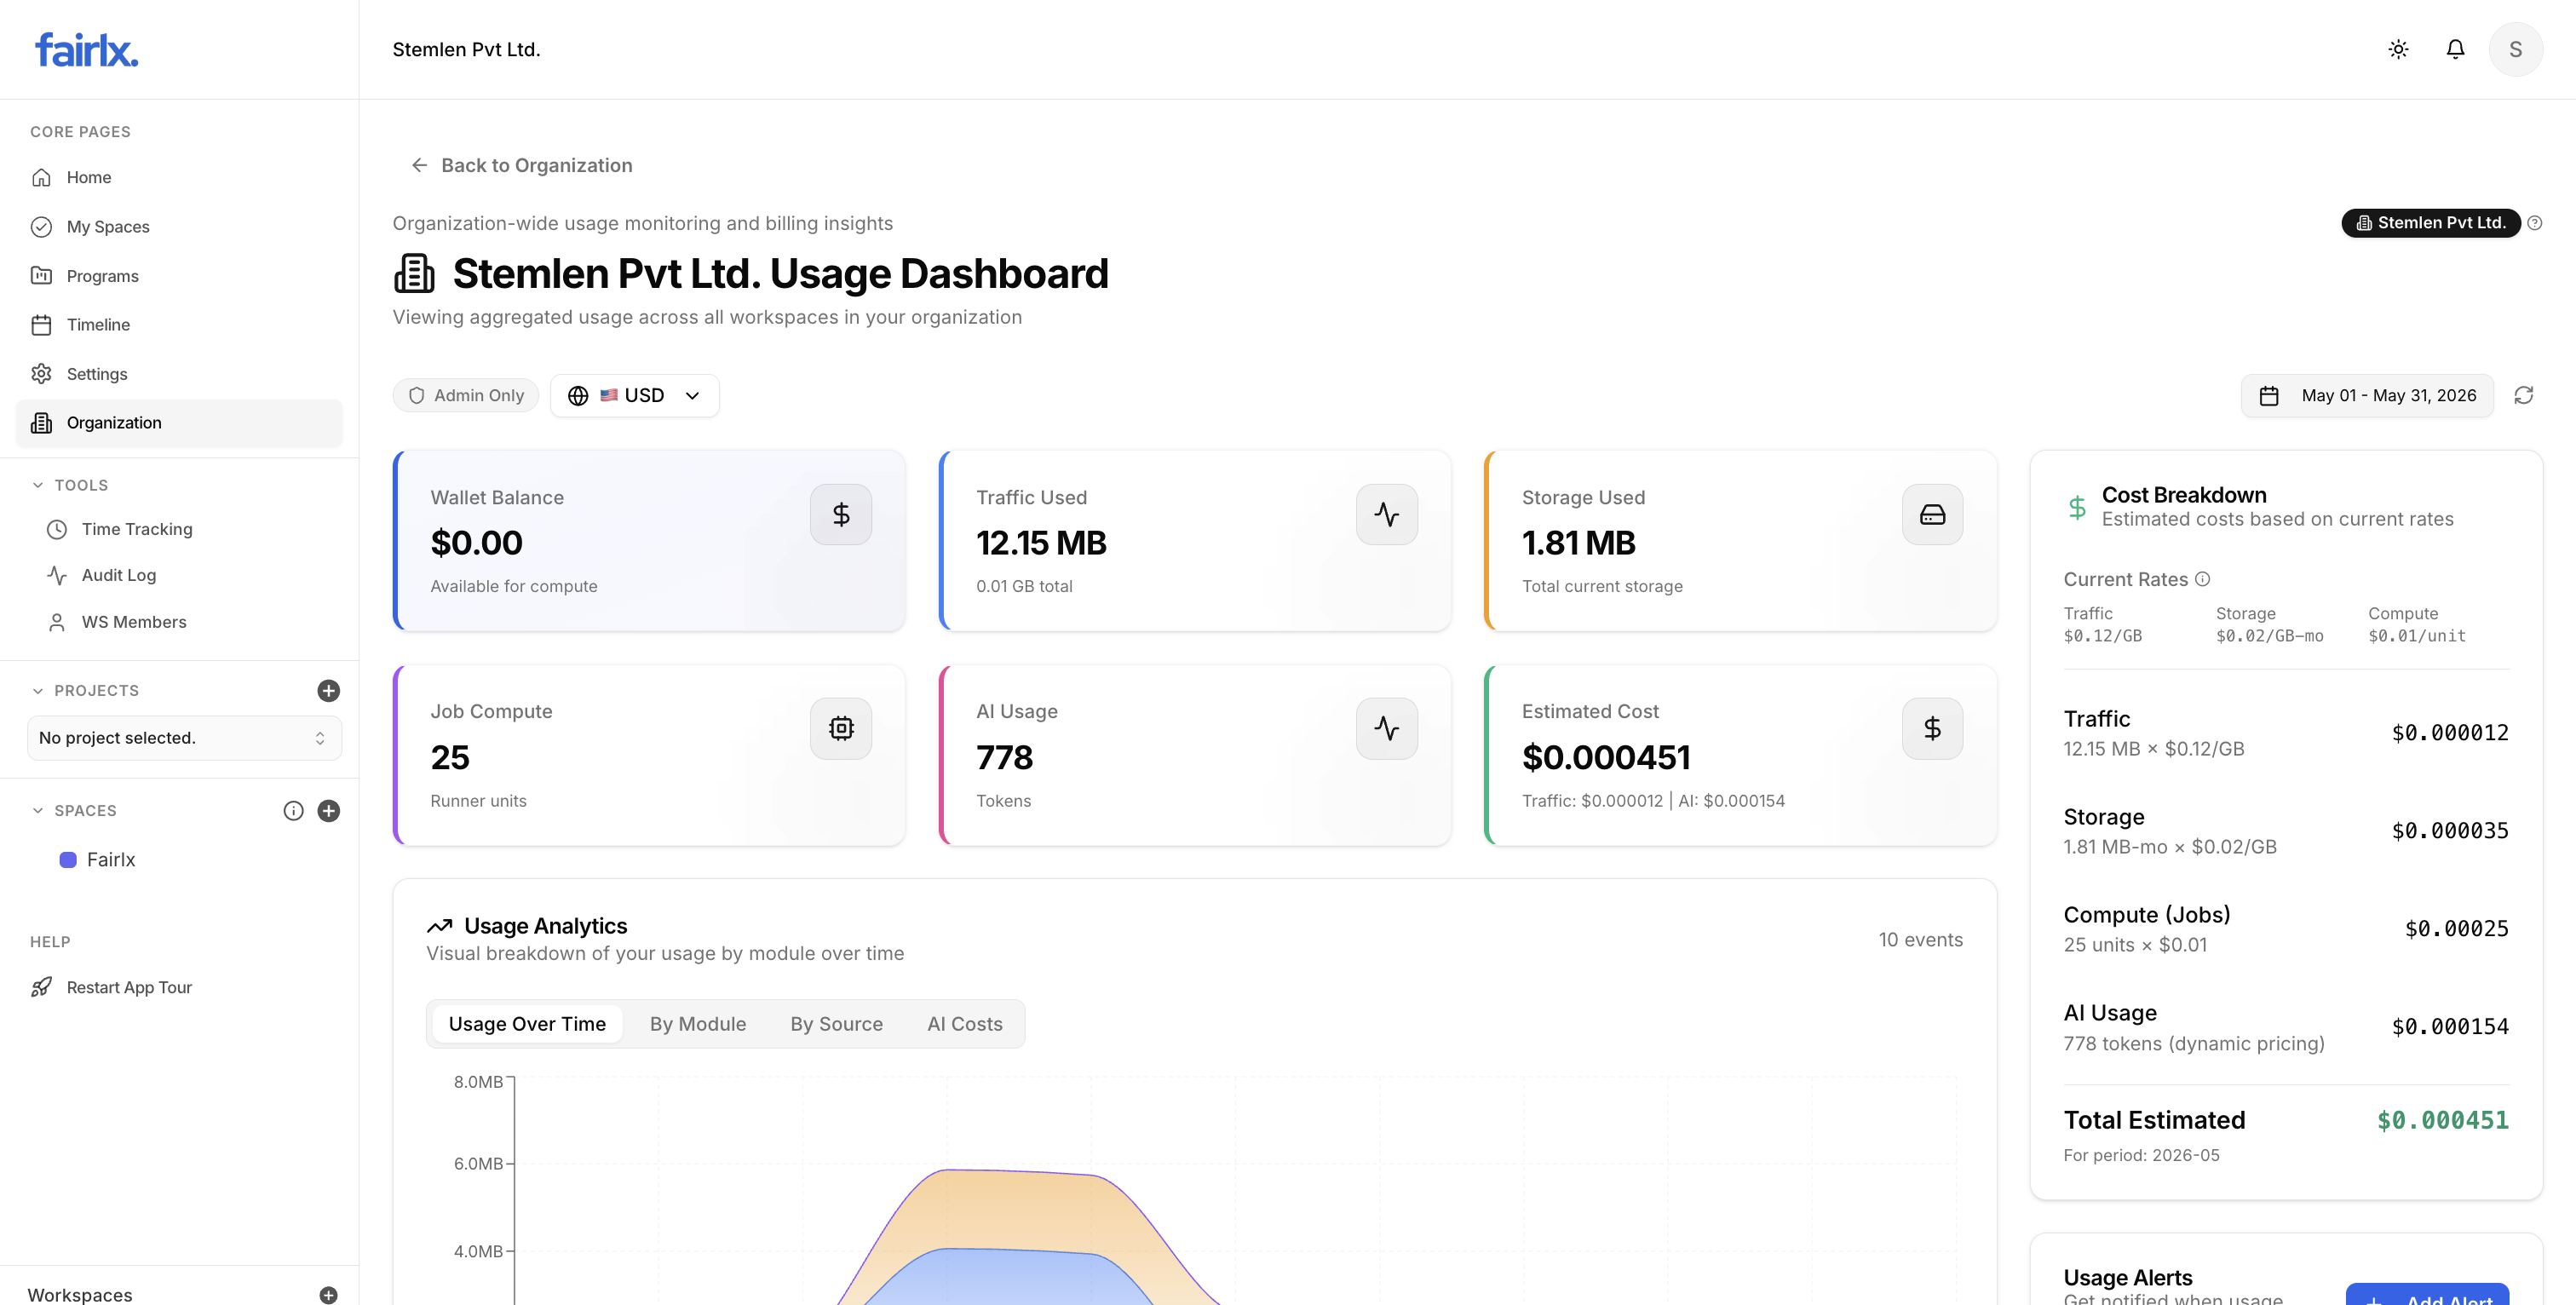Click the Admin Only badge
The height and width of the screenshot is (1305, 2576).
click(466, 395)
